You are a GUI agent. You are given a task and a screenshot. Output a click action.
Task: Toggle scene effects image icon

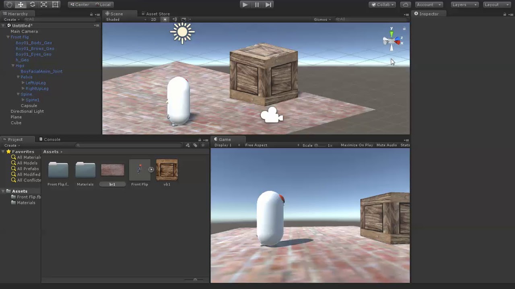pyautogui.click(x=184, y=19)
